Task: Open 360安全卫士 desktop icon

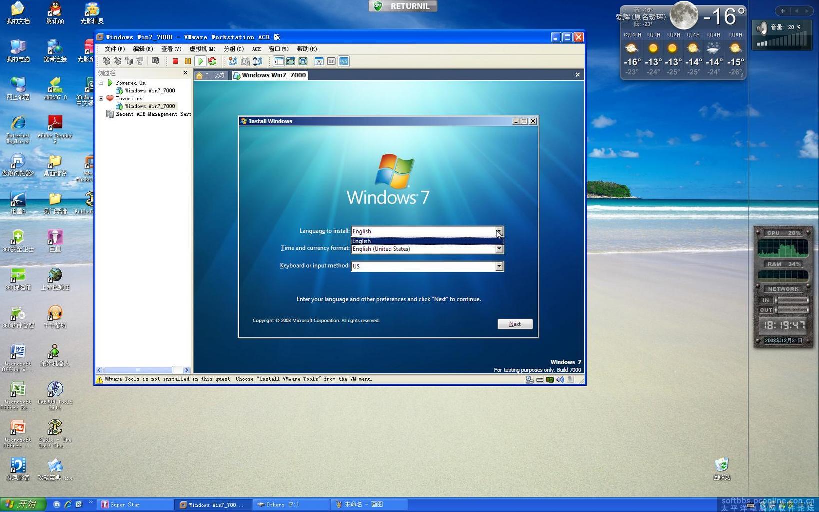Action: [18, 241]
